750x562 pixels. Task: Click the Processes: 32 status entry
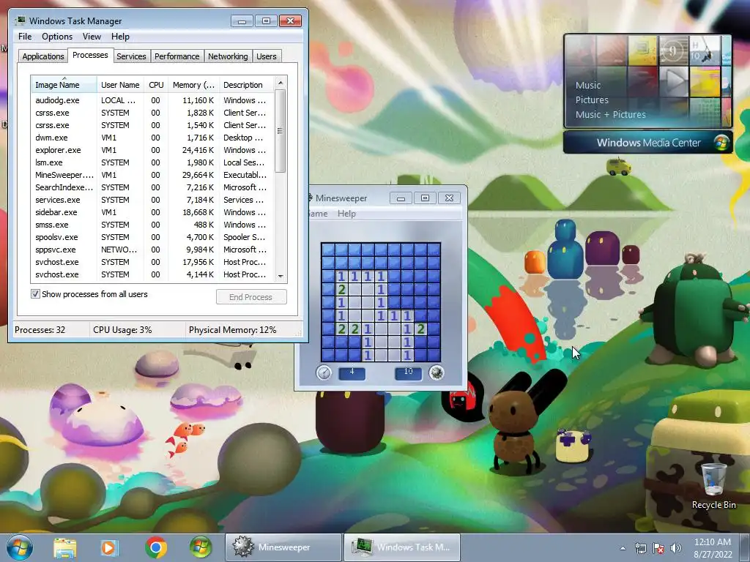[40, 330]
